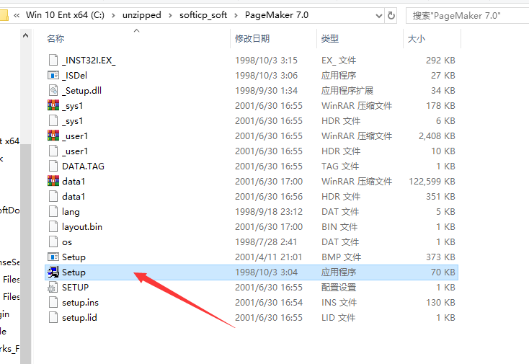Select the layout.bin file icon
The image size is (529, 364).
click(53, 227)
